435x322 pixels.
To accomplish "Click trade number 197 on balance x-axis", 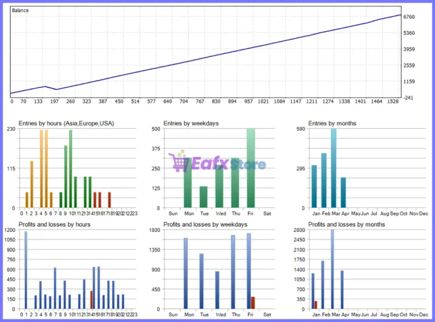I will point(54,101).
